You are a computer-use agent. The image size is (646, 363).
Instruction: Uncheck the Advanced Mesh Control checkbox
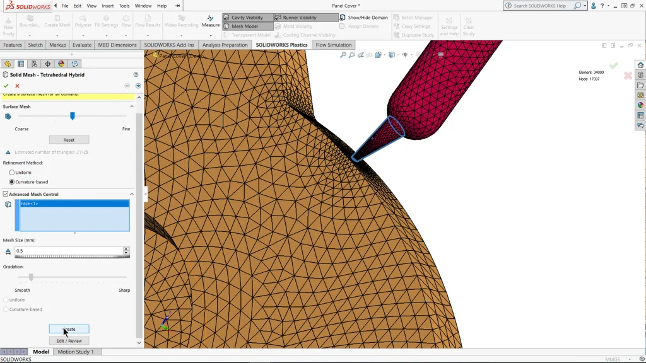[x=6, y=194]
